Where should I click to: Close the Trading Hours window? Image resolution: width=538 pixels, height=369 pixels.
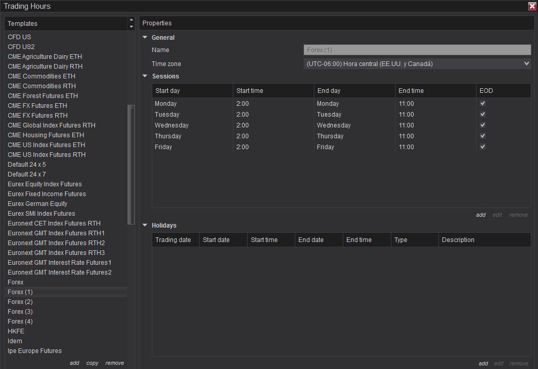(532, 6)
